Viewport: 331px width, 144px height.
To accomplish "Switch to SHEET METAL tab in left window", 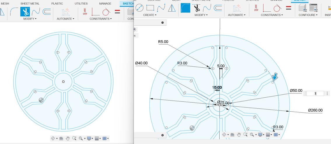I will 30,3.
